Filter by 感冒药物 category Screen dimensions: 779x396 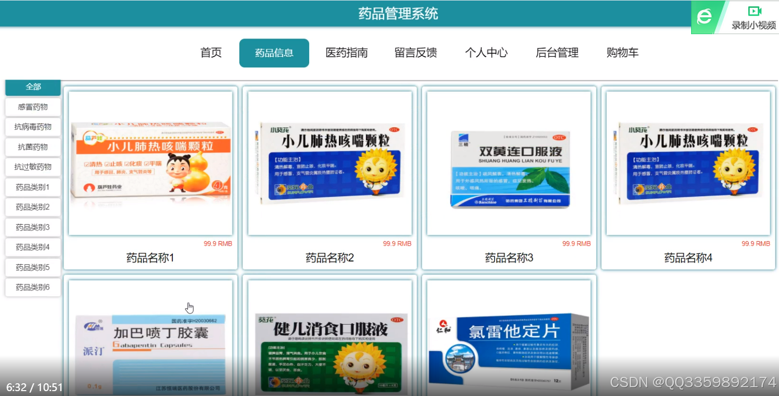pyautogui.click(x=33, y=107)
